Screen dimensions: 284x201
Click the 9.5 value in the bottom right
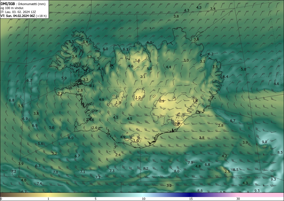tap(257, 191)
